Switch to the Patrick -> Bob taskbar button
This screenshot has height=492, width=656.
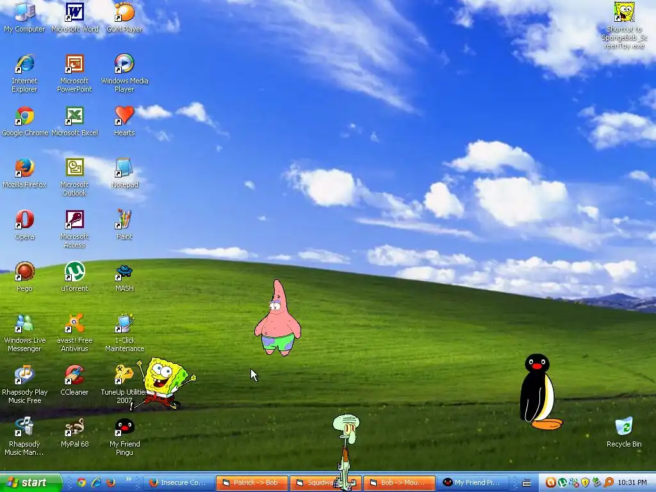(252, 482)
